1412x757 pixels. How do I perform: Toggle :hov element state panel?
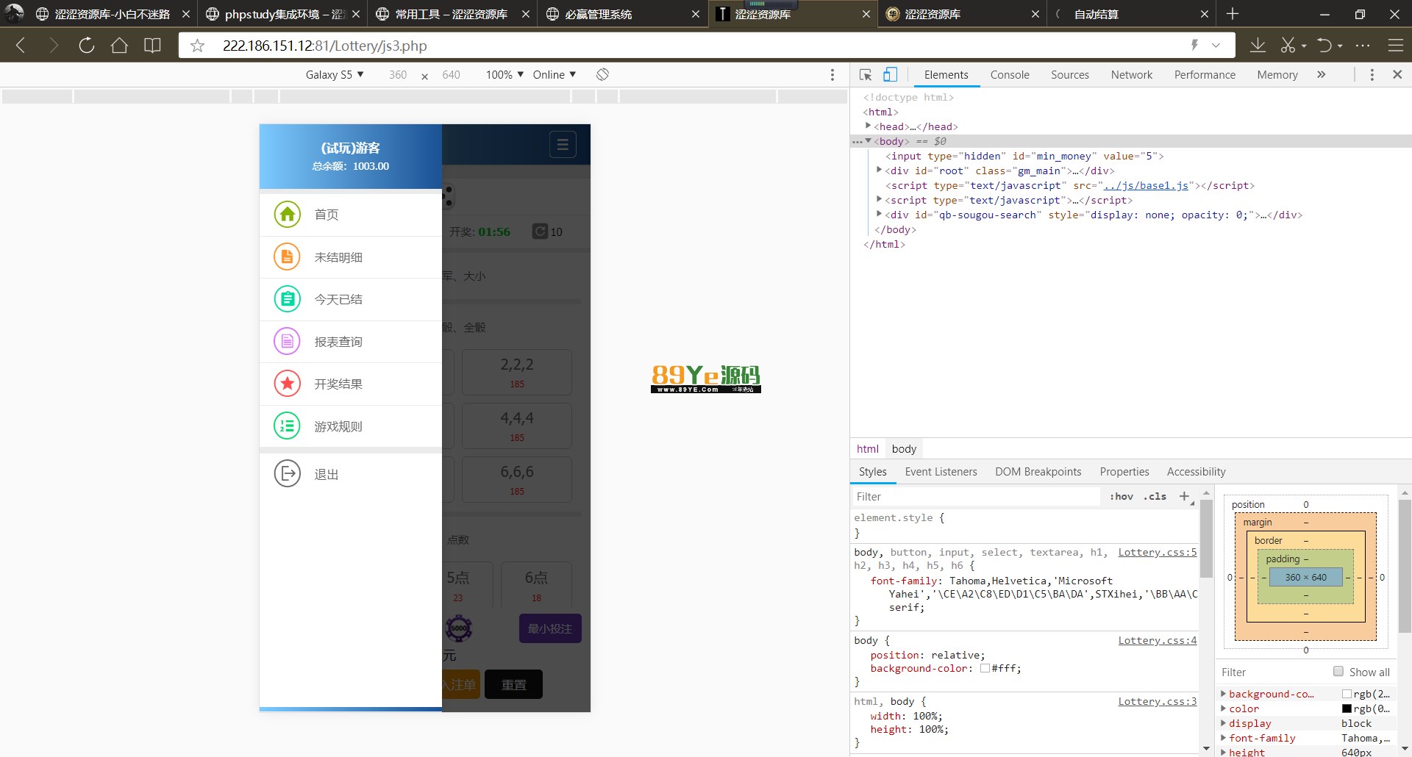pyautogui.click(x=1122, y=496)
